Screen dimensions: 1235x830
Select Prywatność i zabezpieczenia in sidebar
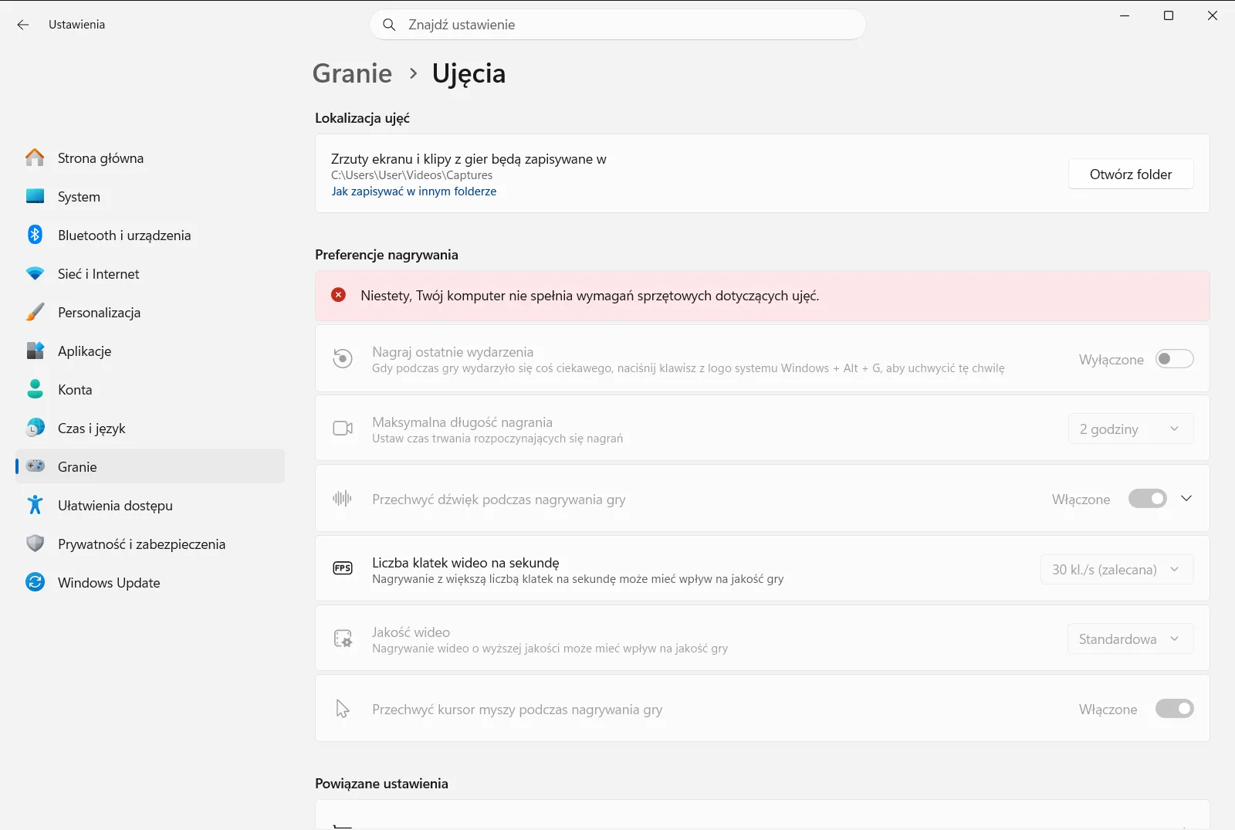(151, 544)
